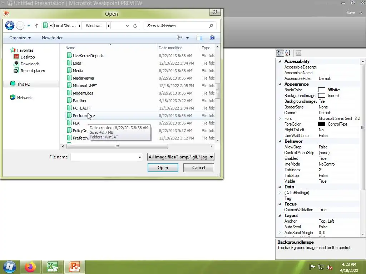Open the recent locations dropdown arrow
The height and width of the screenshot is (274, 366).
click(29, 26)
